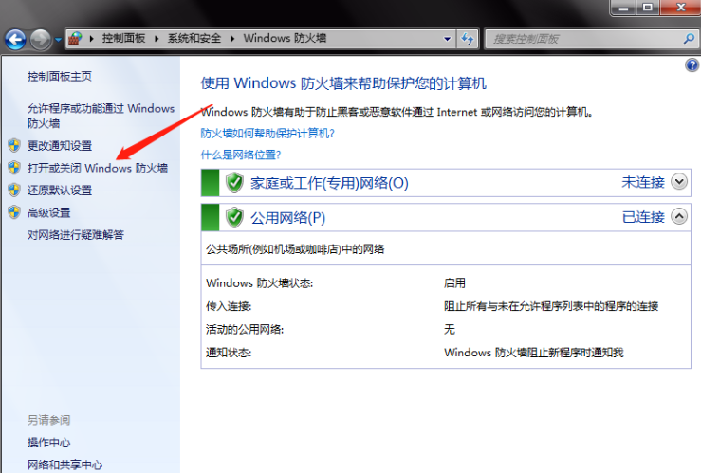
Task: Click the Control Panel icon in address bar
Action: (75, 39)
